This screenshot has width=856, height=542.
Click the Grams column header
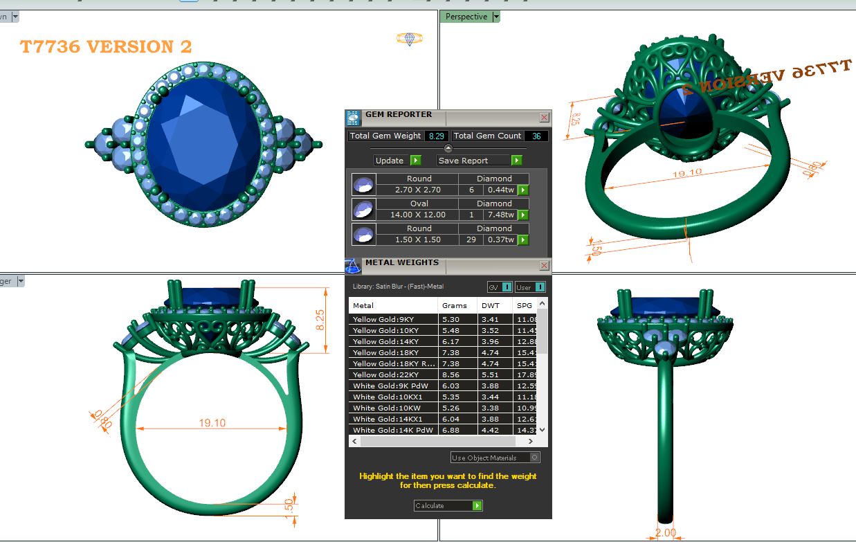point(454,305)
